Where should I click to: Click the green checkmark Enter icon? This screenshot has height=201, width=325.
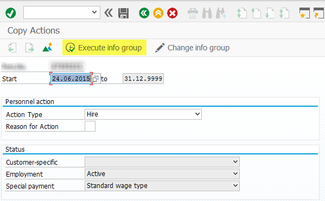click(x=10, y=13)
